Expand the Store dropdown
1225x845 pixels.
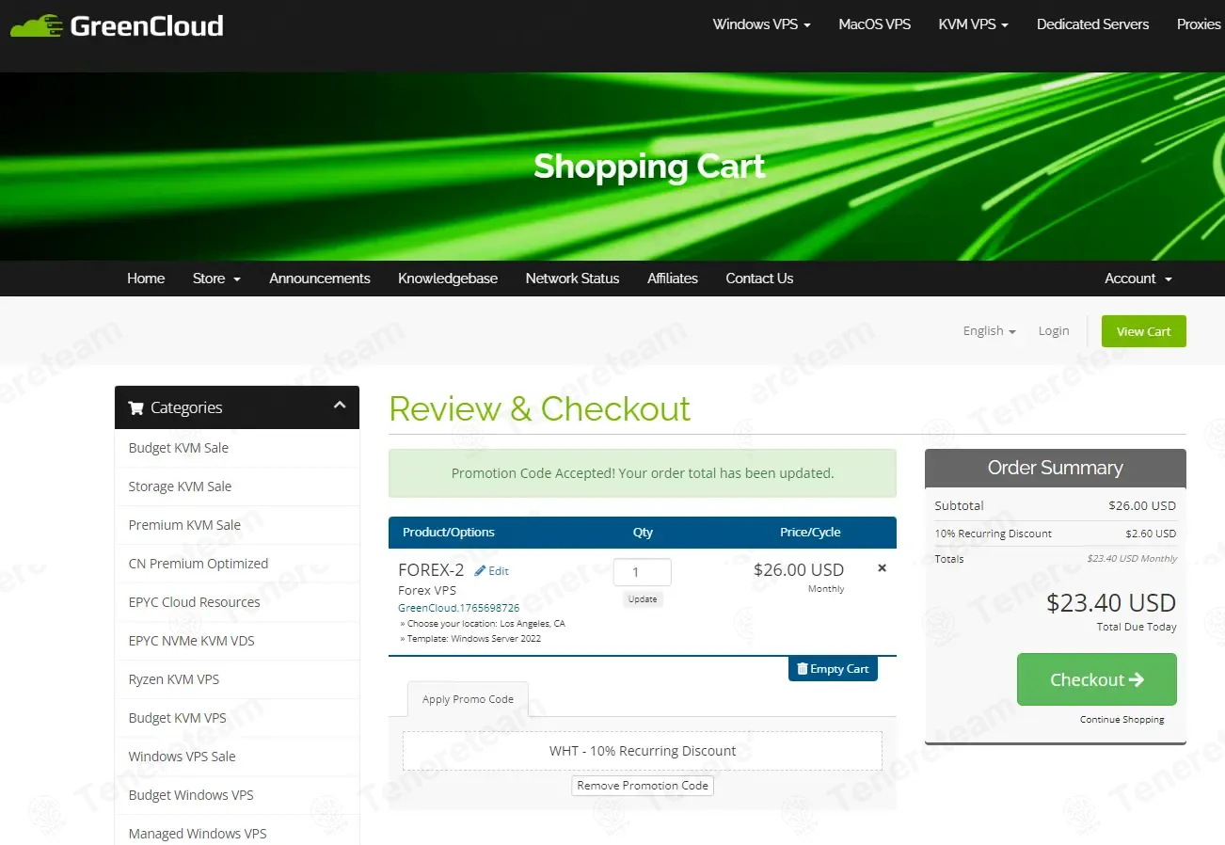coord(216,279)
